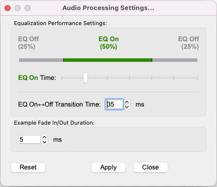Viewport: 217px width, 187px height.
Task: Decrease transition time with down stepper arrow
Action: coord(127,107)
